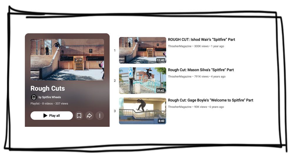Open the "by Spitfire Wheels" channel link
The image size is (294, 160).
click(x=50, y=97)
